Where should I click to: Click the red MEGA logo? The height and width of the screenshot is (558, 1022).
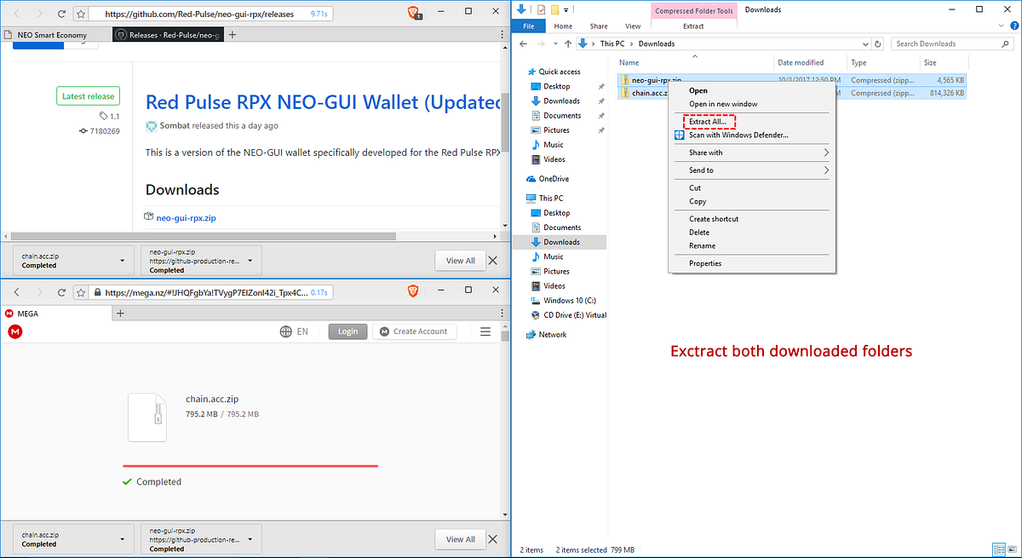[14, 331]
